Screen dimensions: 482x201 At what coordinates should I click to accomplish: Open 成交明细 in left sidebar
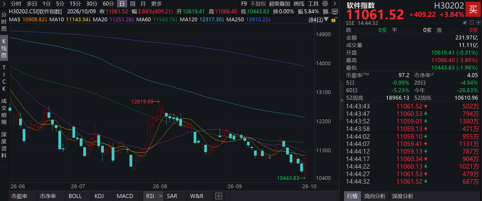[x=4, y=112]
